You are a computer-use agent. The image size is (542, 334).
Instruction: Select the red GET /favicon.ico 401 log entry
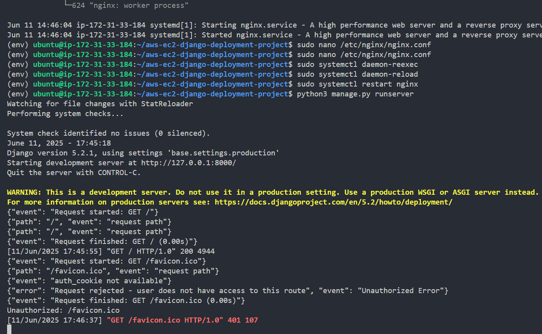tap(182, 320)
